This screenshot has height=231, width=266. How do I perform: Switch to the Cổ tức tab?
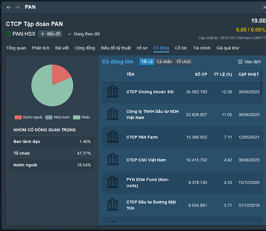[x=181, y=48]
